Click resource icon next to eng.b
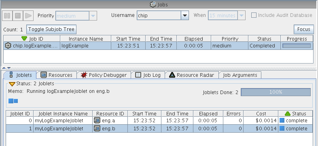 (97, 128)
